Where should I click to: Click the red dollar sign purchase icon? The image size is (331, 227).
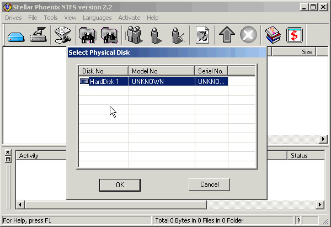[x=295, y=35]
